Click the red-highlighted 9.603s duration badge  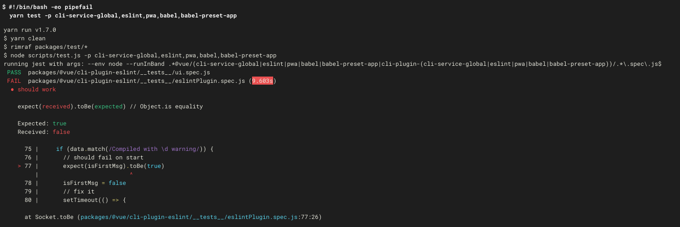(262, 81)
